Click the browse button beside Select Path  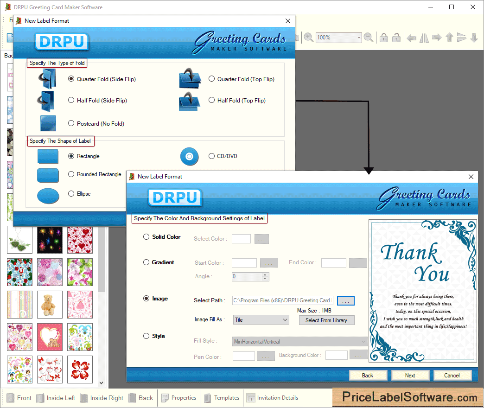pyautogui.click(x=346, y=300)
